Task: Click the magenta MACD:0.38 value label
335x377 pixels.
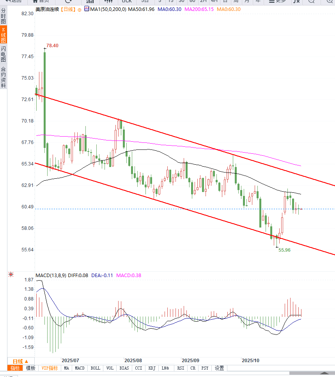Action: point(129,276)
